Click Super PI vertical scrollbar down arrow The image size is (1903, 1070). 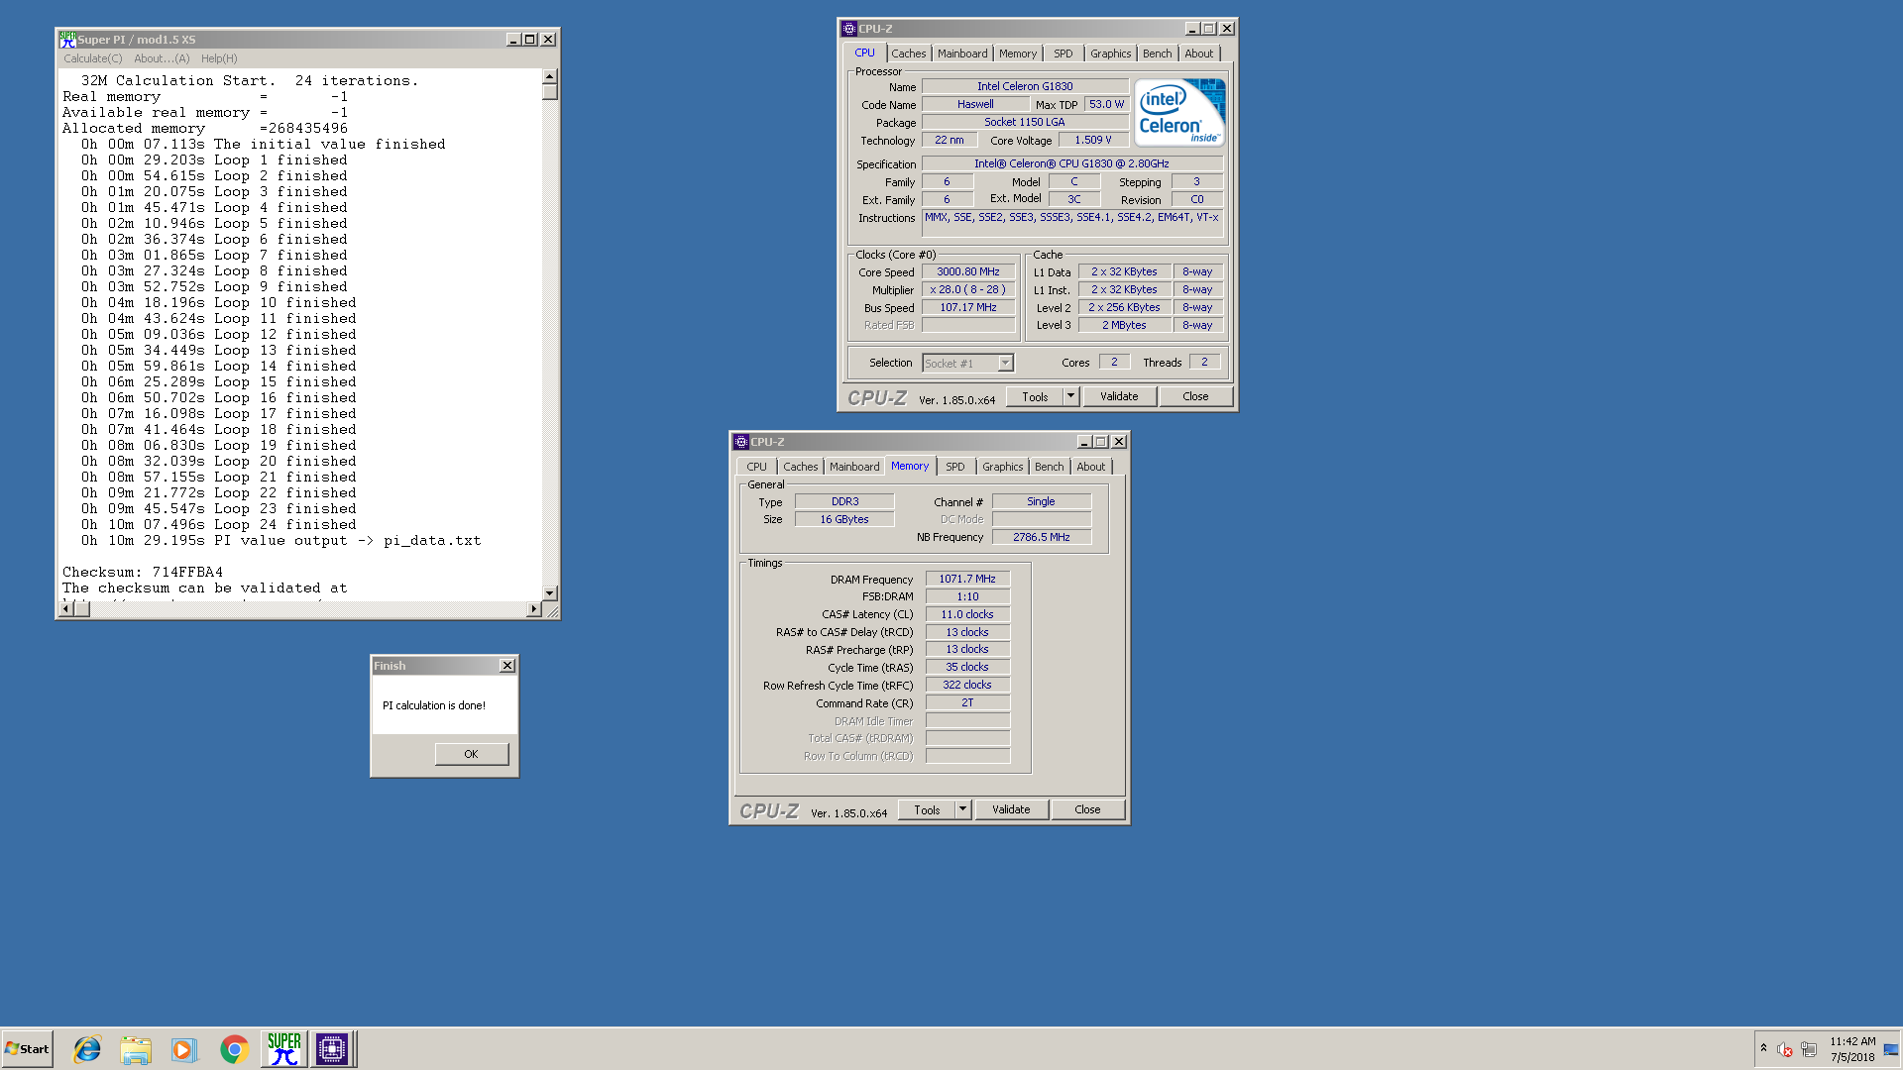pyautogui.click(x=549, y=592)
